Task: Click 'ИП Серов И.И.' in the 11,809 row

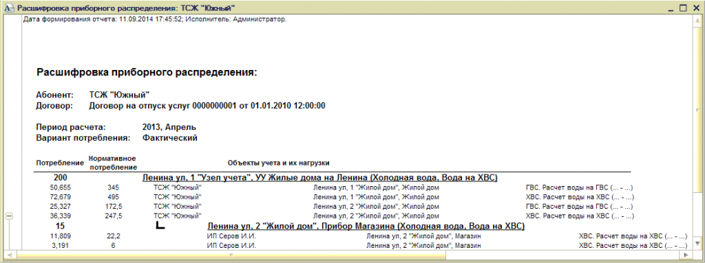Action: click(x=231, y=236)
